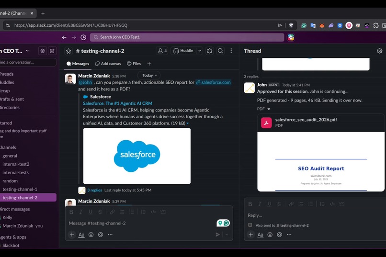Click the Grammarly icon in message box
Screen dimensions: 386x257
[x=226, y=223]
